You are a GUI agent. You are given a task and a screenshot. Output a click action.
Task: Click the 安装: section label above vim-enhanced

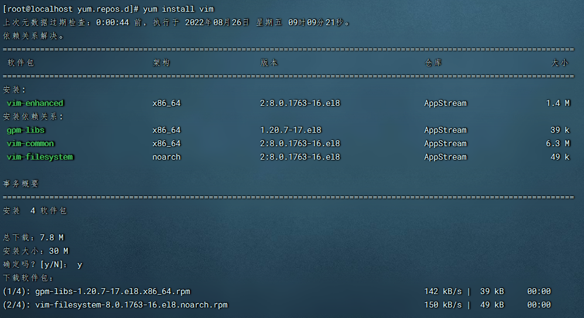pyautogui.click(x=15, y=89)
